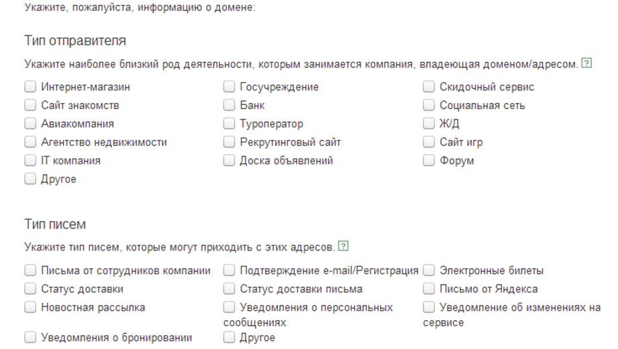
Task: Enable the Туроператор checkbox
Action: [x=229, y=124]
